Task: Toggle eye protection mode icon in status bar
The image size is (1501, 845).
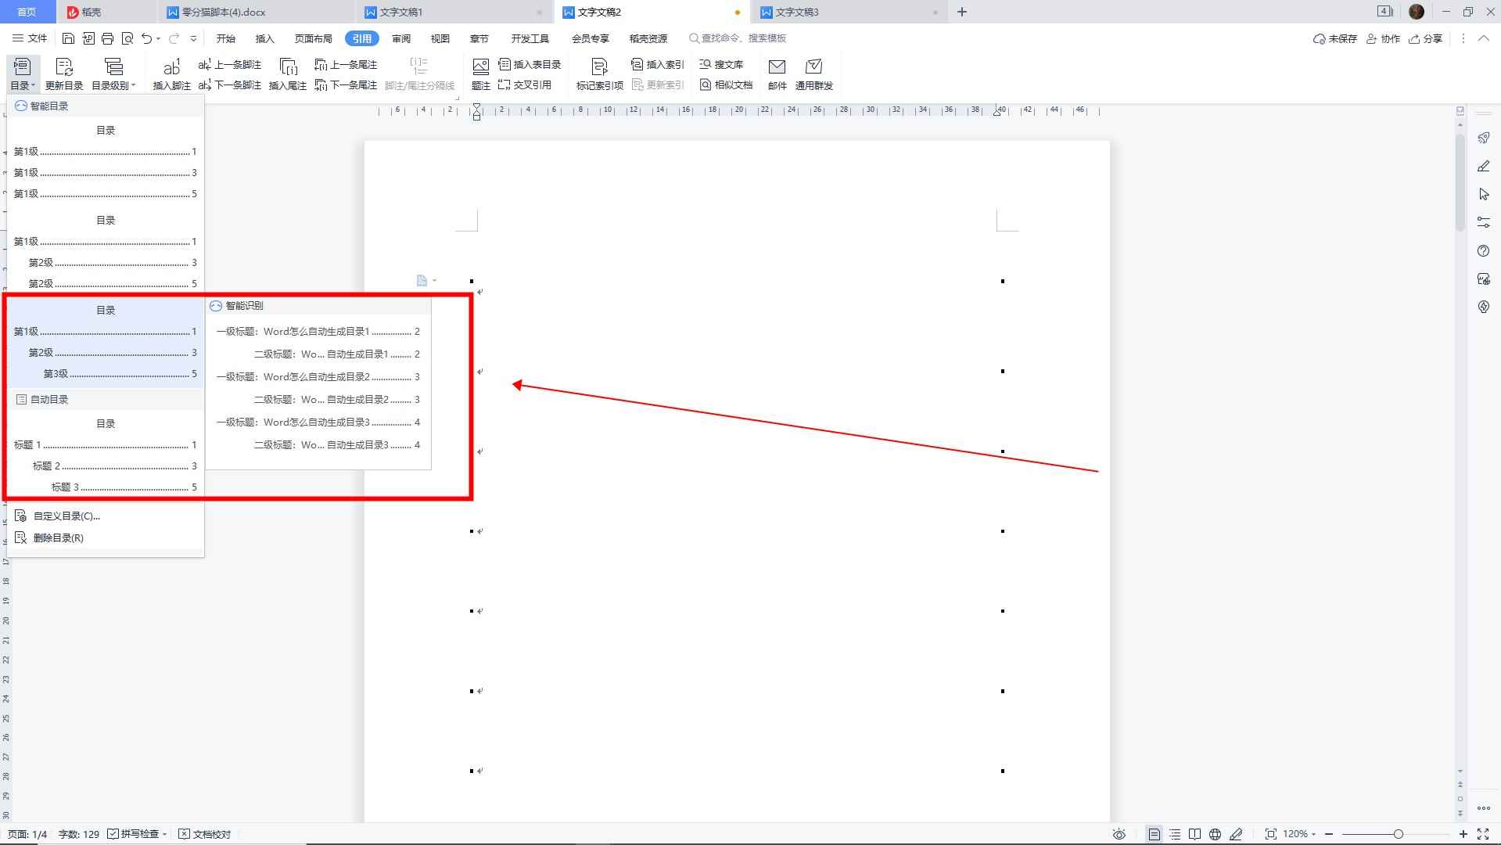Action: pos(1119,834)
